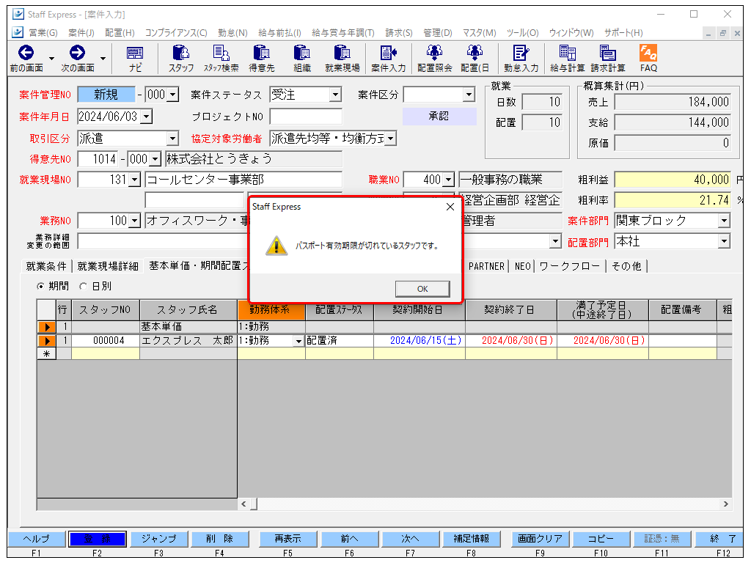Screen dimensions: 751x563
Task: Select the 期間 radio button
Action: click(x=41, y=287)
